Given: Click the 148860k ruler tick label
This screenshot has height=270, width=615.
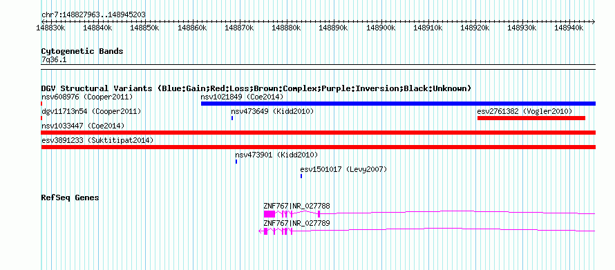Looking at the screenshot, I should [x=193, y=28].
